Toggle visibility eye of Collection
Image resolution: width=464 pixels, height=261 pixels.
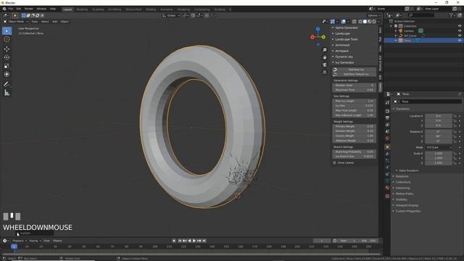coord(460,26)
